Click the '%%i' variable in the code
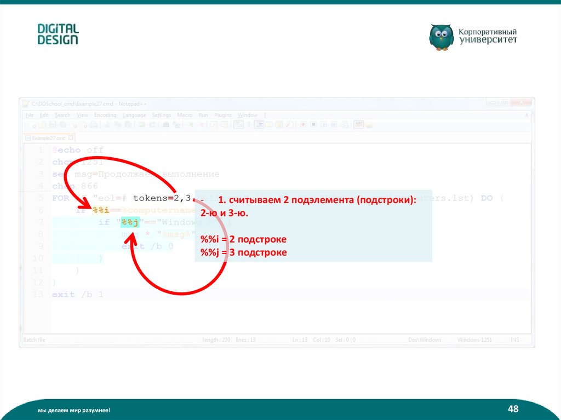 (101, 210)
